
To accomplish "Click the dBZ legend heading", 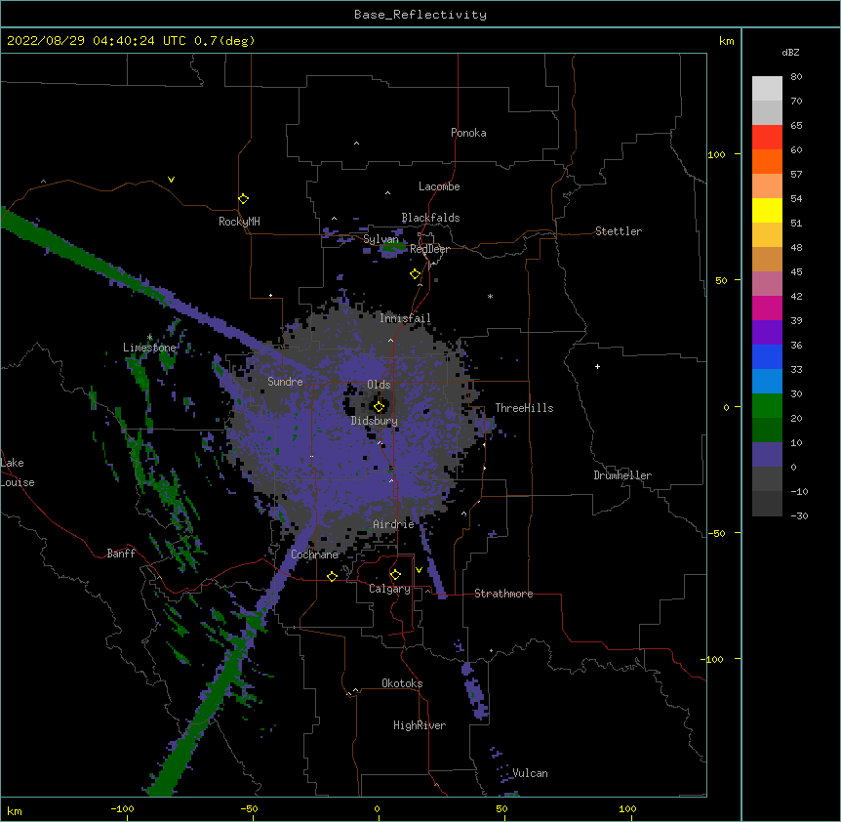I will pos(790,52).
